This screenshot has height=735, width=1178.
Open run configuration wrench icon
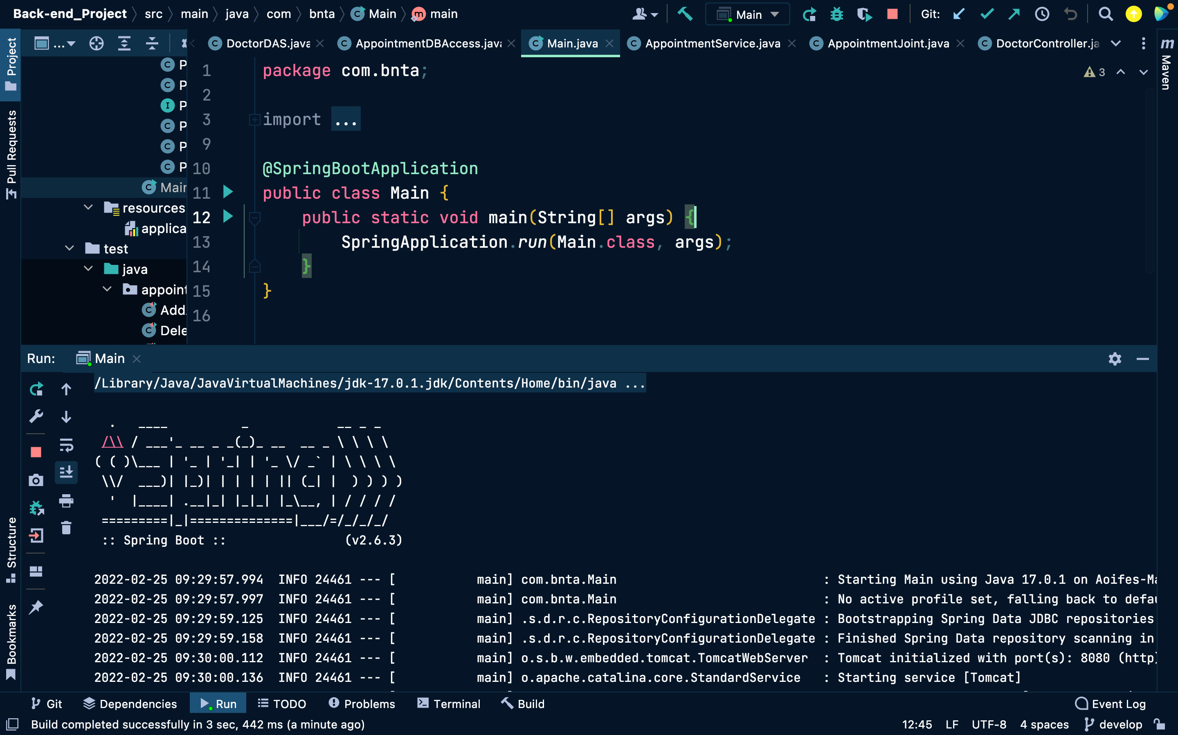[x=36, y=416]
